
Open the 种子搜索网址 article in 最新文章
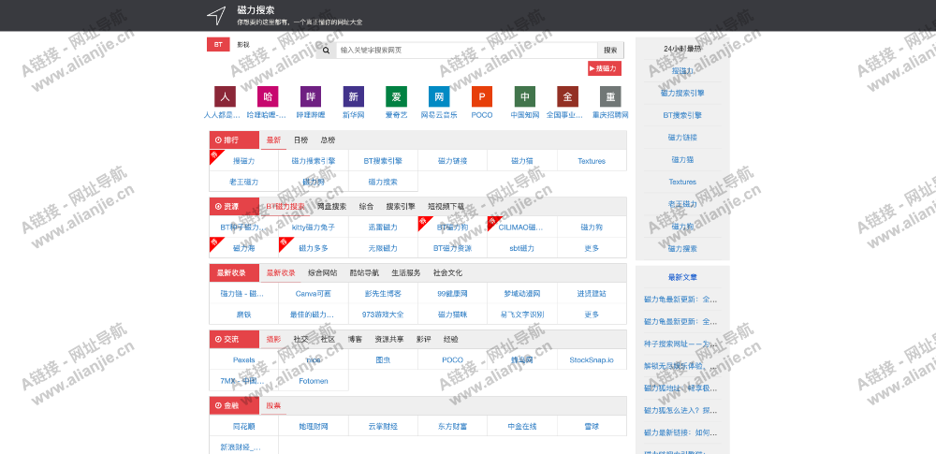pos(681,344)
